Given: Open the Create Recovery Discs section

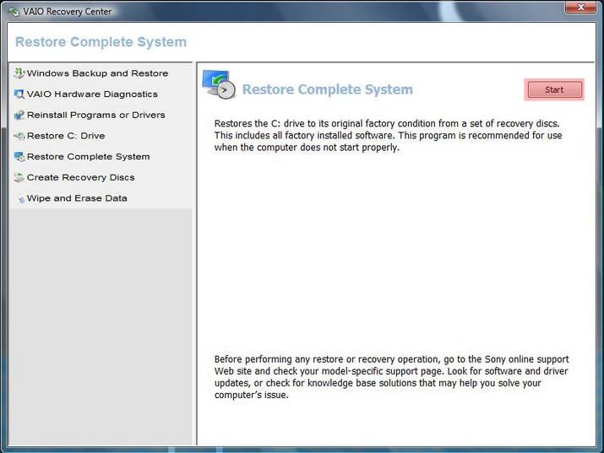Looking at the screenshot, I should tap(80, 178).
